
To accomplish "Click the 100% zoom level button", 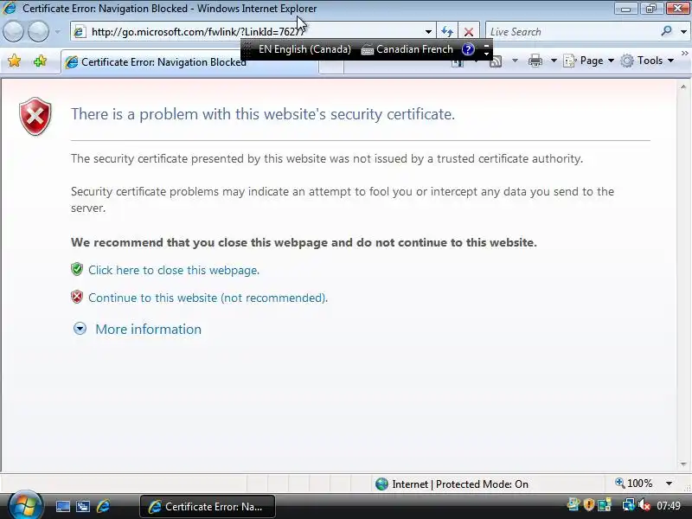I will coord(634,484).
